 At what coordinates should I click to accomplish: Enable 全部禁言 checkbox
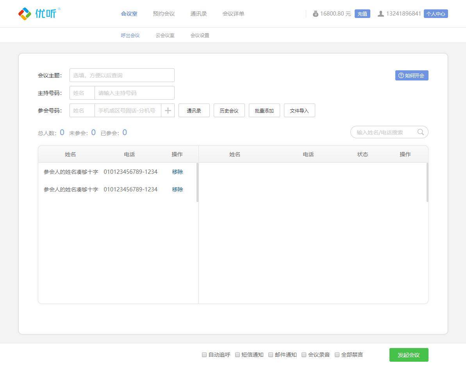pyautogui.click(x=337, y=355)
